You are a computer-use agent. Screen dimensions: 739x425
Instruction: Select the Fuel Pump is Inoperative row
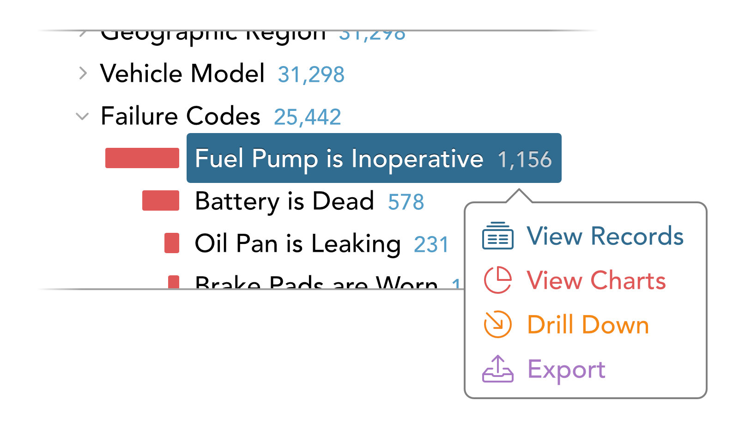pyautogui.click(x=374, y=158)
